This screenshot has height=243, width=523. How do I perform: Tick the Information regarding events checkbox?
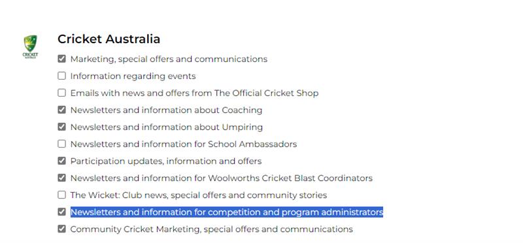[61, 76]
